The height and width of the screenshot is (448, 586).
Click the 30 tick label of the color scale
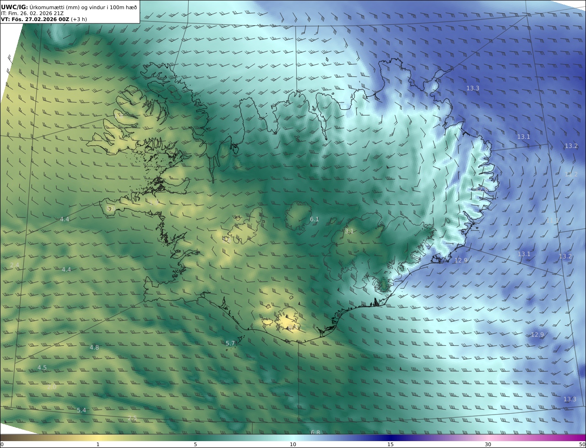click(488, 444)
